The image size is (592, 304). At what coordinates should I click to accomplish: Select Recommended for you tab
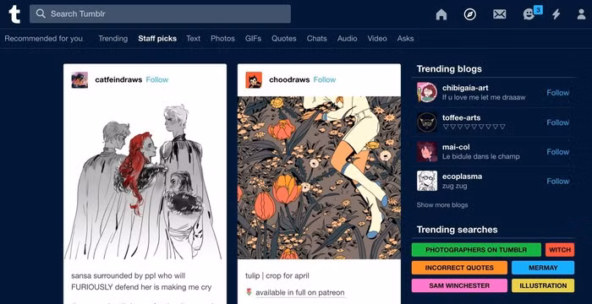click(x=44, y=39)
